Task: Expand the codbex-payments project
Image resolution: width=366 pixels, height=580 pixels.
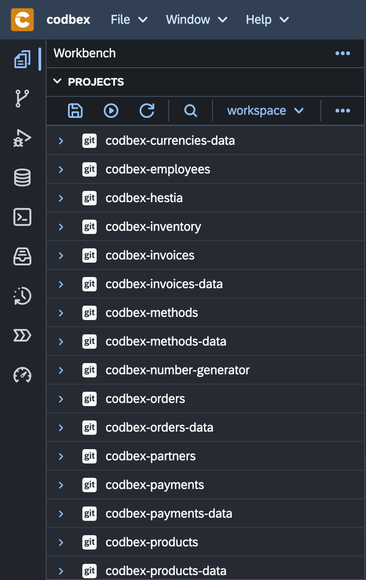Action: click(61, 485)
